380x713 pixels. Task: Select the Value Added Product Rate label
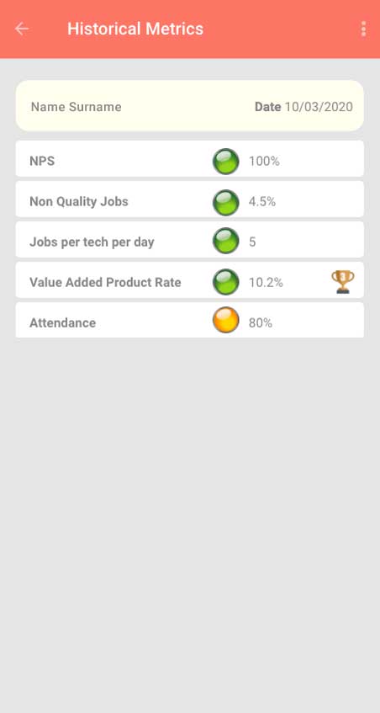pos(105,282)
